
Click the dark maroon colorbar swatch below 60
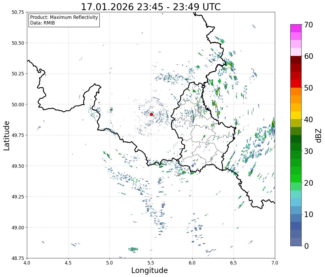(296, 60)
